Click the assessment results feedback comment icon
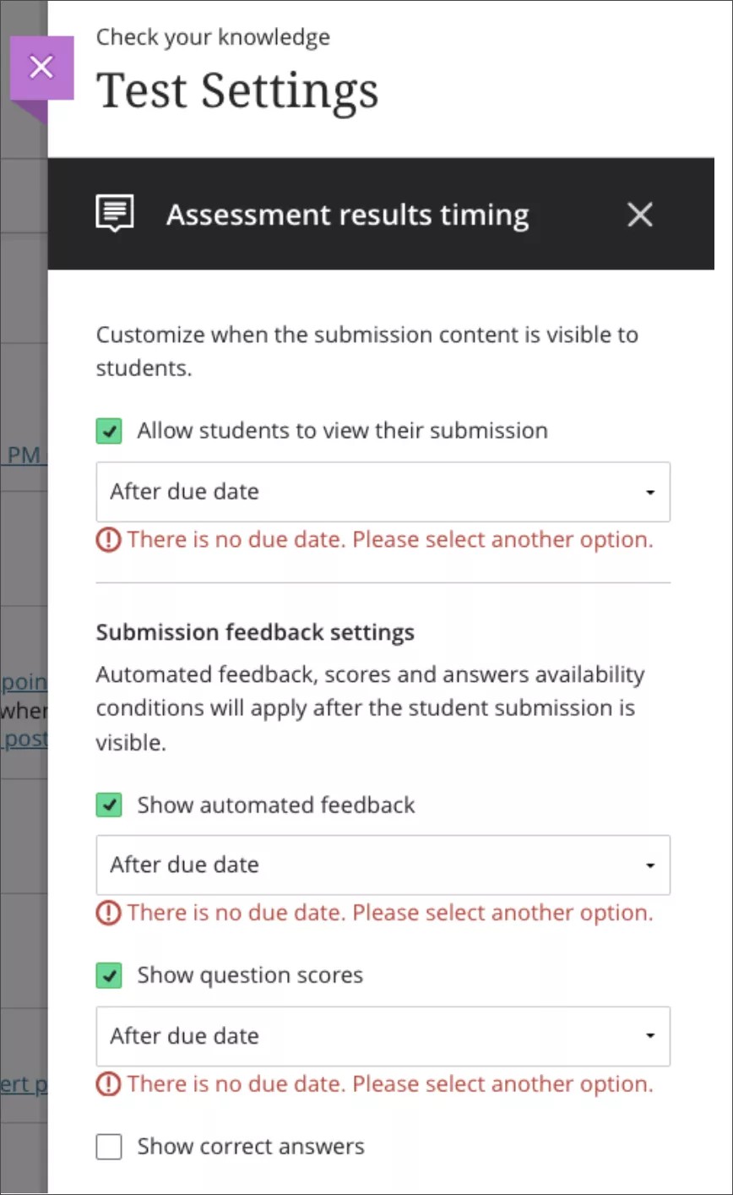Screen dimensions: 733x1195 (x=115, y=215)
